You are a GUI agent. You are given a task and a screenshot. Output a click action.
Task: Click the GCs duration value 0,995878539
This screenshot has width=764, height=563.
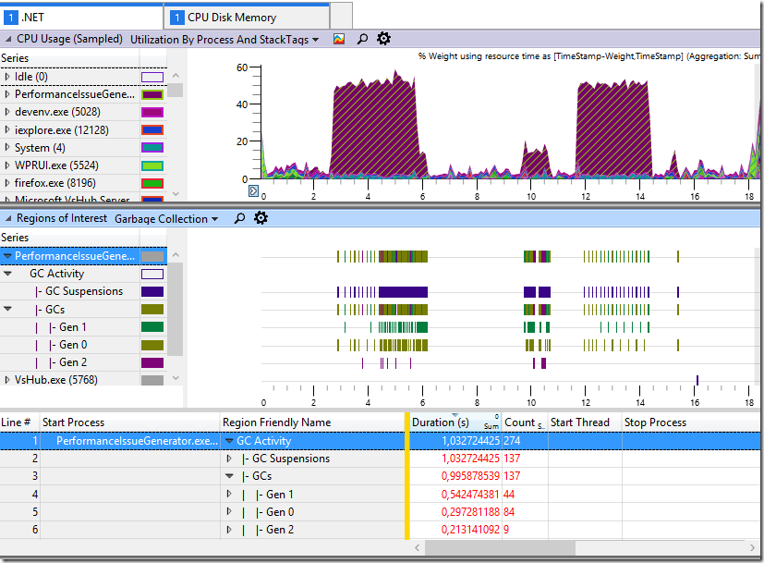470,476
